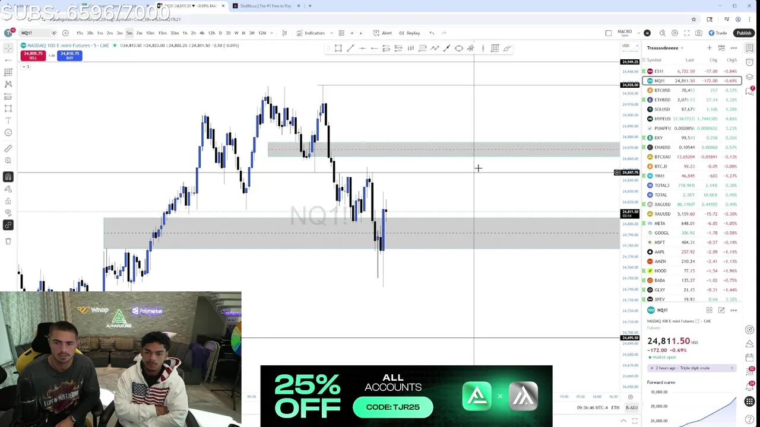Select vertical line tool in favorites toolbar
This screenshot has width=760, height=427.
click(x=483, y=48)
